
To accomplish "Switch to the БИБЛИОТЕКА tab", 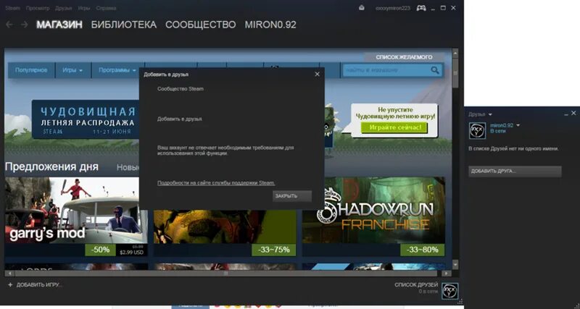I will (124, 25).
